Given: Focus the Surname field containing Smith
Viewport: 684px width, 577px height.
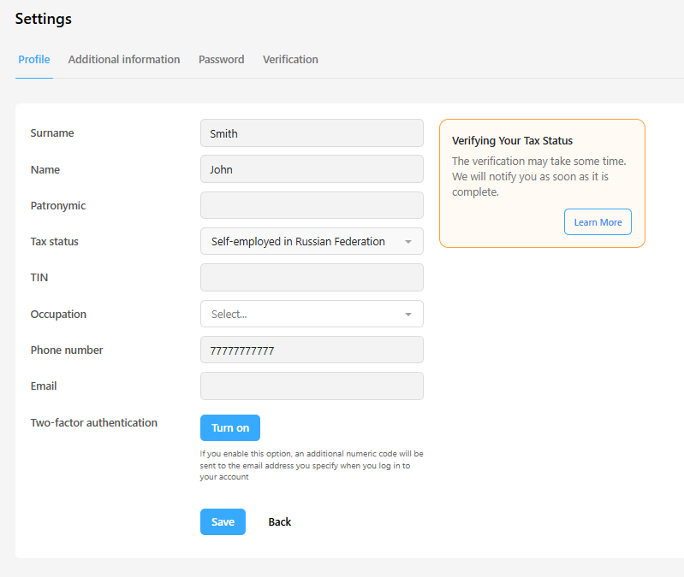Looking at the screenshot, I should [312, 133].
